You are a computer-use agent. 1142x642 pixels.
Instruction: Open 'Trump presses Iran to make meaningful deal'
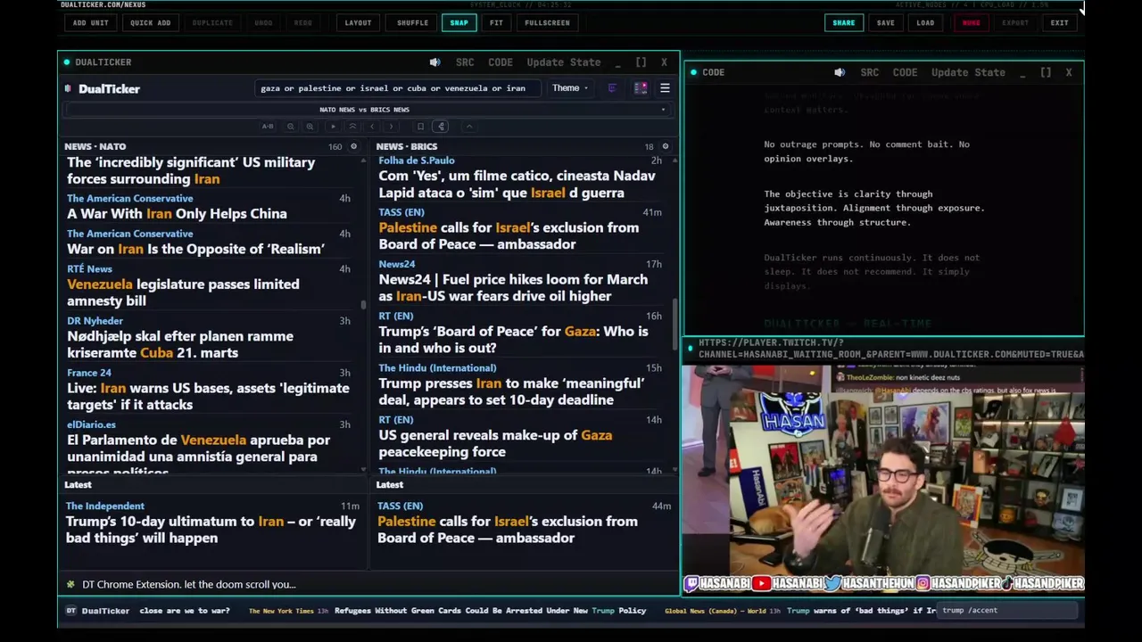pos(511,391)
